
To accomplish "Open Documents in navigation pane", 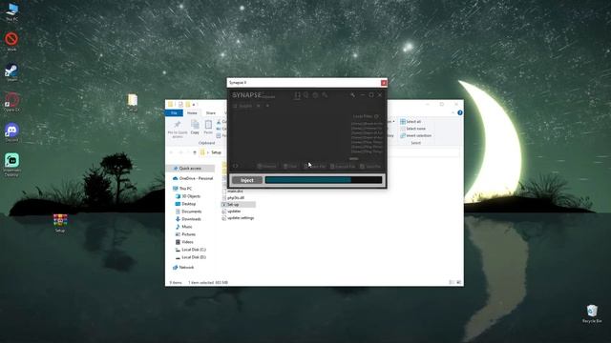I will coord(189,212).
